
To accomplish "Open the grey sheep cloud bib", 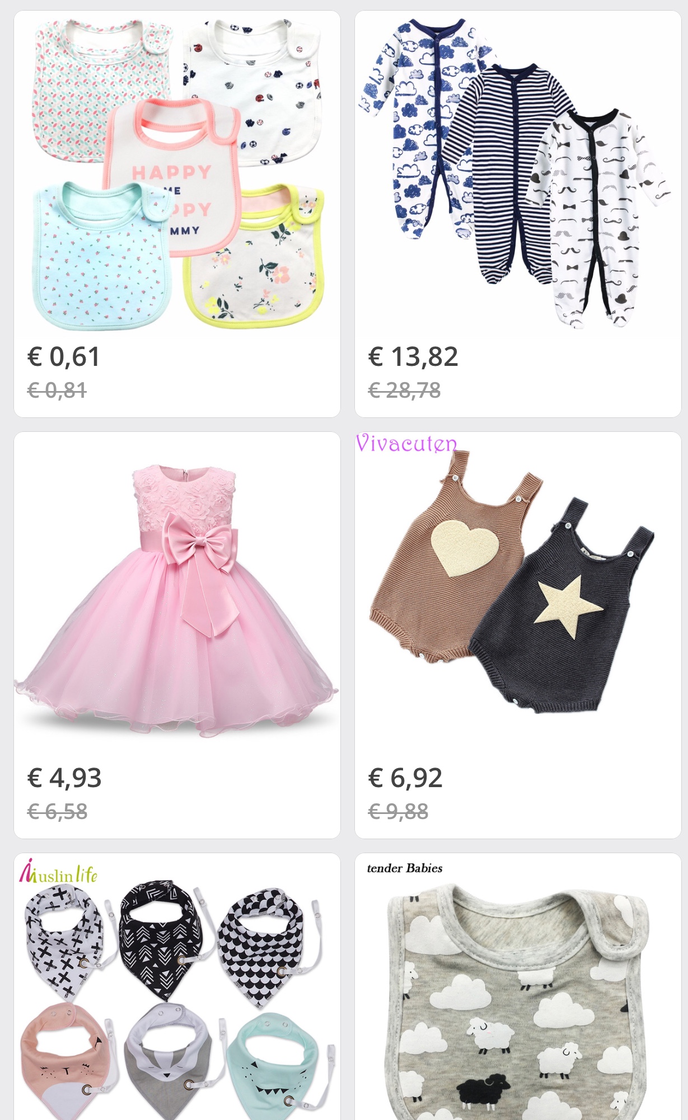I will [x=518, y=987].
